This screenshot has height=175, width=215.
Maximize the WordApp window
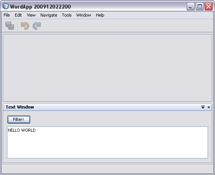coord(199,6)
